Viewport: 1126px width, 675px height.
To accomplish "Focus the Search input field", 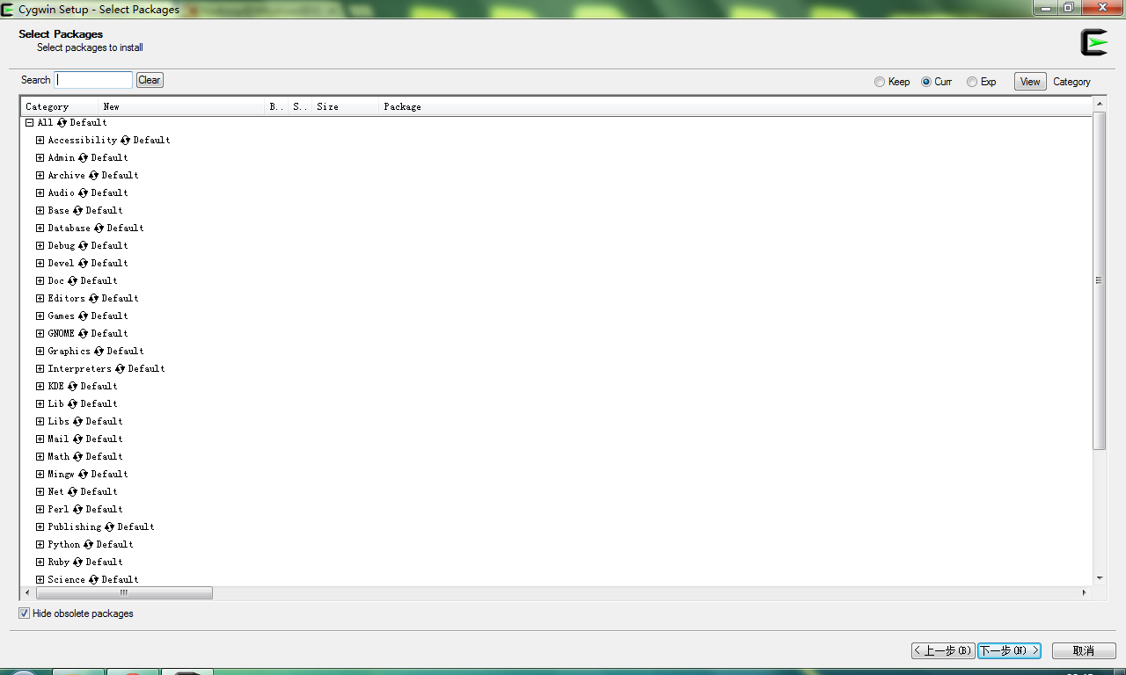I will pyautogui.click(x=93, y=80).
